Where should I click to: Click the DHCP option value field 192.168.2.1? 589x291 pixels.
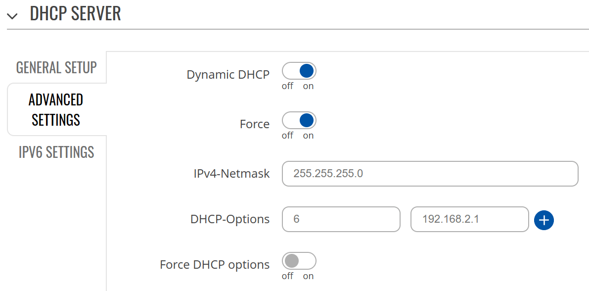tap(469, 219)
